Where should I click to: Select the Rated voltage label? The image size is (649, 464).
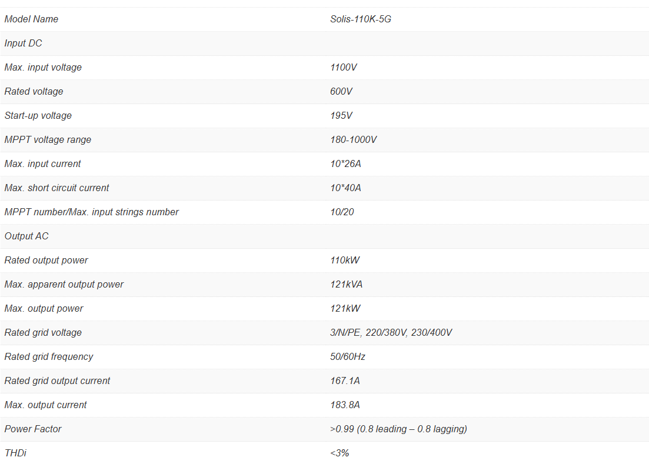tap(34, 92)
